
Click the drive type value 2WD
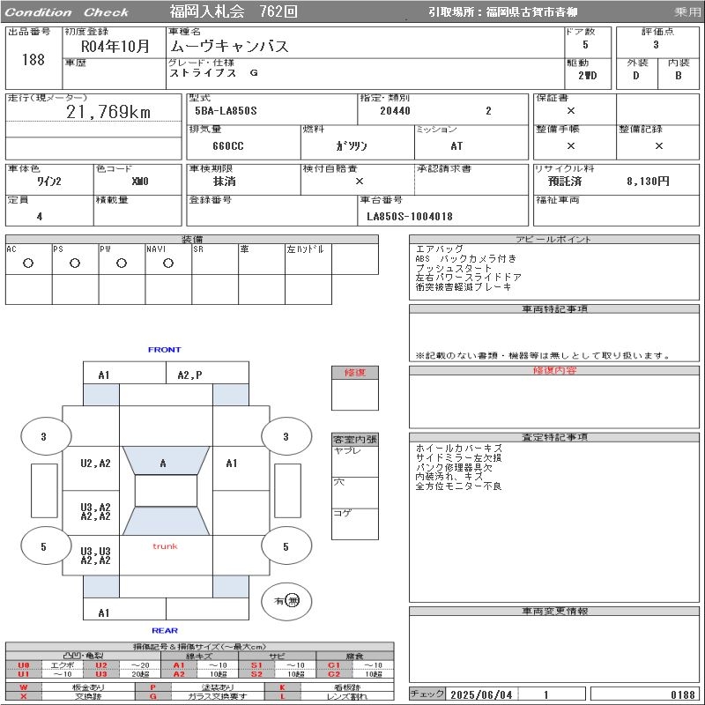(x=588, y=76)
